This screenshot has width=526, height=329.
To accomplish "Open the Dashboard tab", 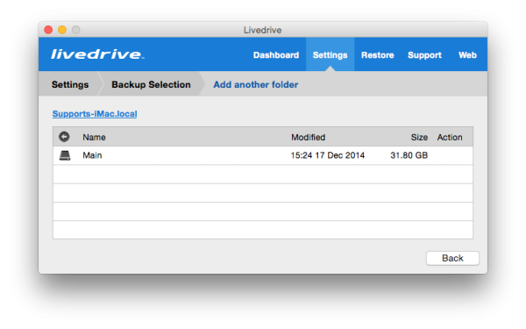I will 276,55.
